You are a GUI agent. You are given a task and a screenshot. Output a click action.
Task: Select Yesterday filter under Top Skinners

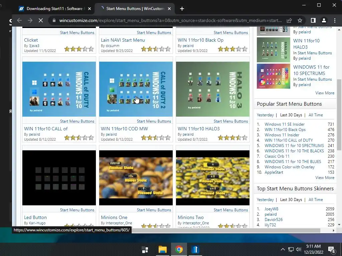pos(265,200)
